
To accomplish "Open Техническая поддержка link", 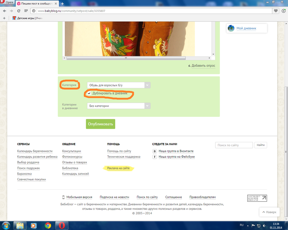I will [123, 157].
